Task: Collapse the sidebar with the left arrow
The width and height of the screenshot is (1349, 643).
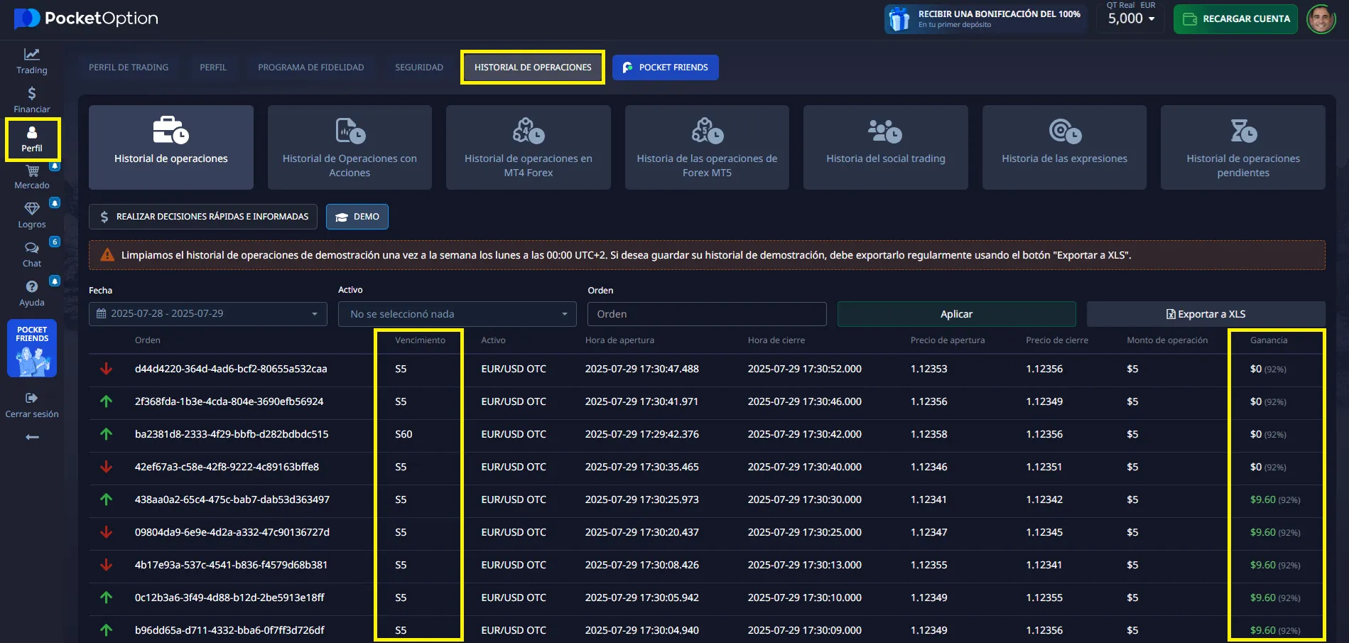Action: pos(32,437)
